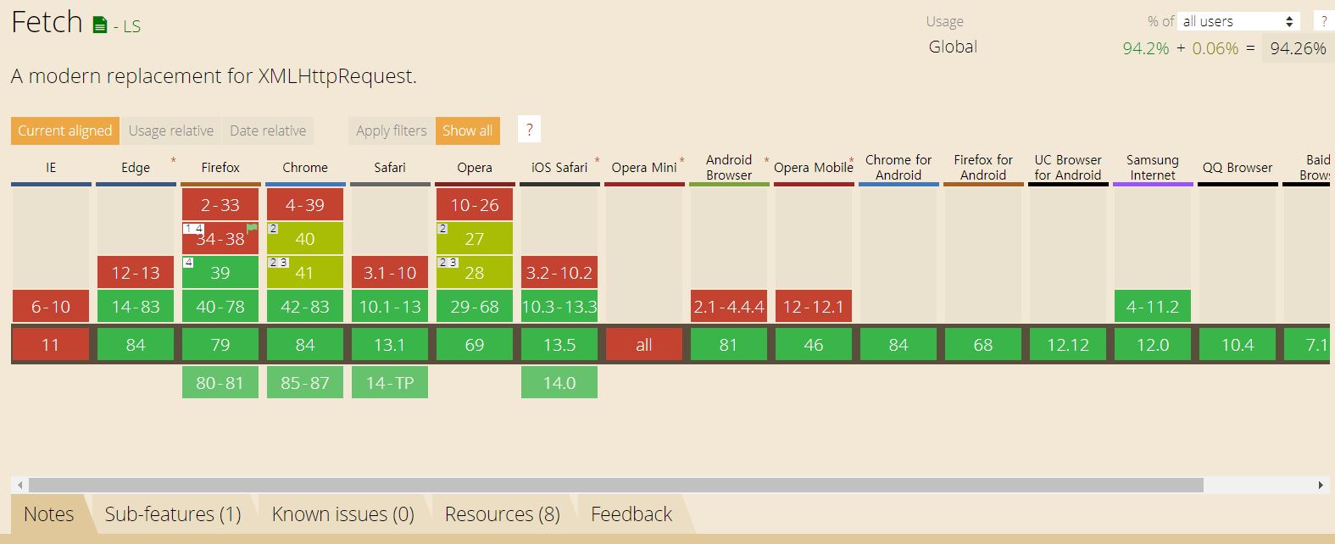Click the iOS Safari column header
The width and height of the screenshot is (1335, 544).
pyautogui.click(x=559, y=168)
